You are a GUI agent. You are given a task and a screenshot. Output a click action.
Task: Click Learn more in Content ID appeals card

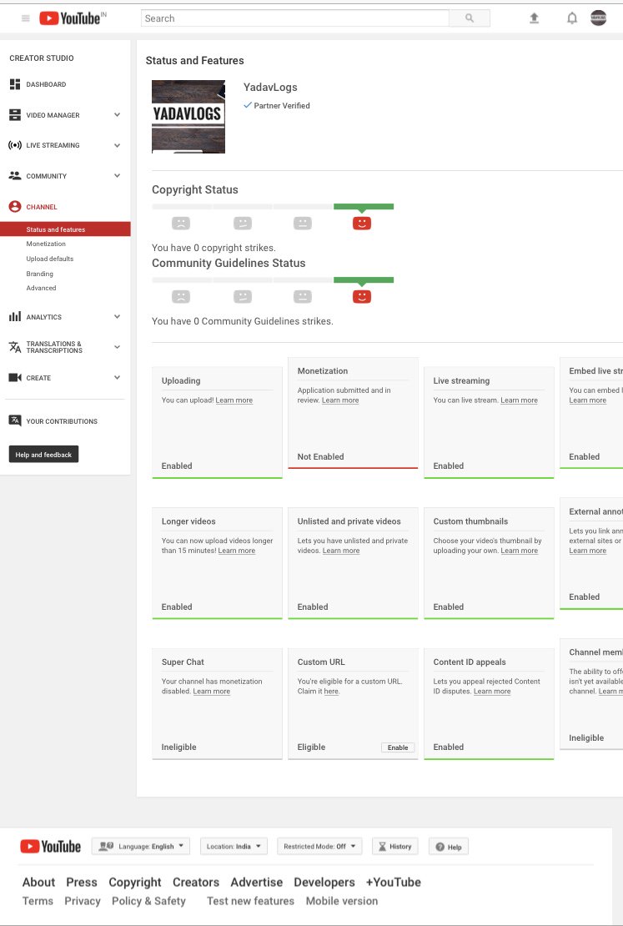[x=492, y=692]
